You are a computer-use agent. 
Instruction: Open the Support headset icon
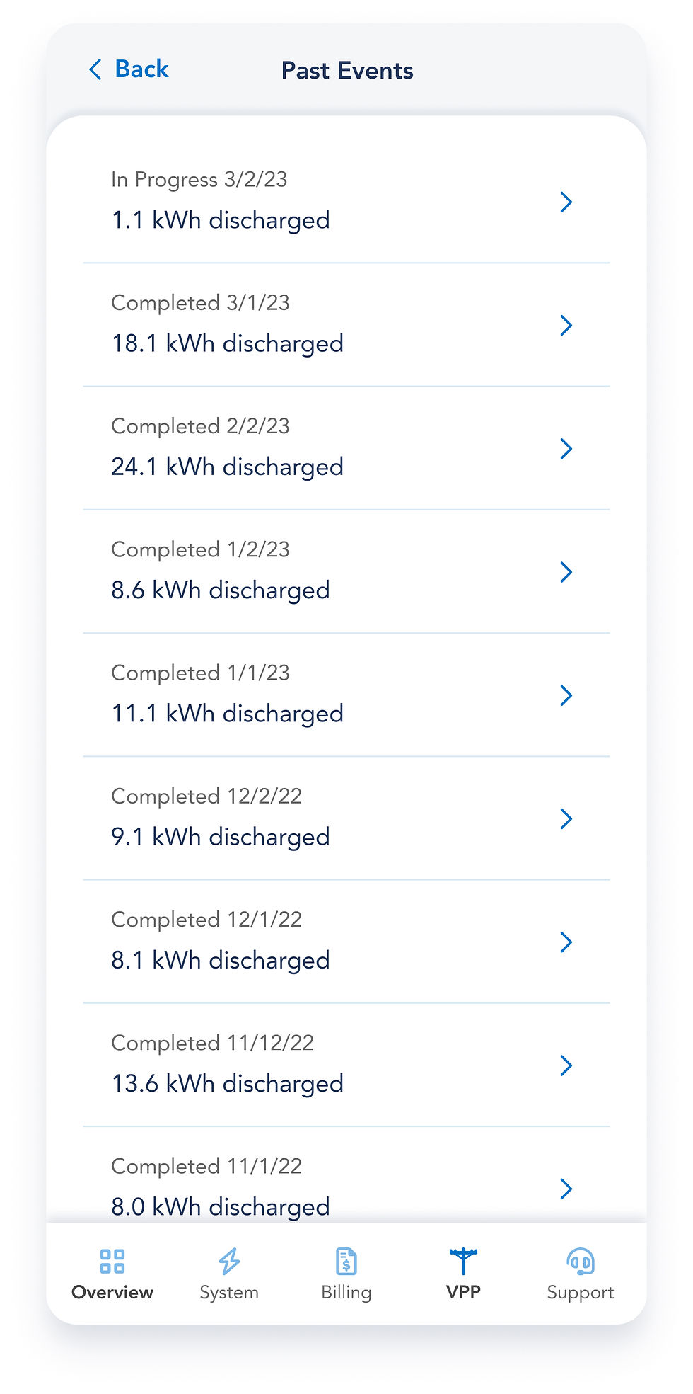[x=581, y=1261]
